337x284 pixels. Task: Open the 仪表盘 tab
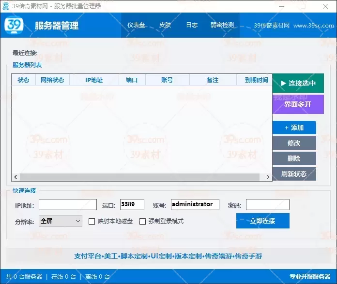tap(136, 25)
